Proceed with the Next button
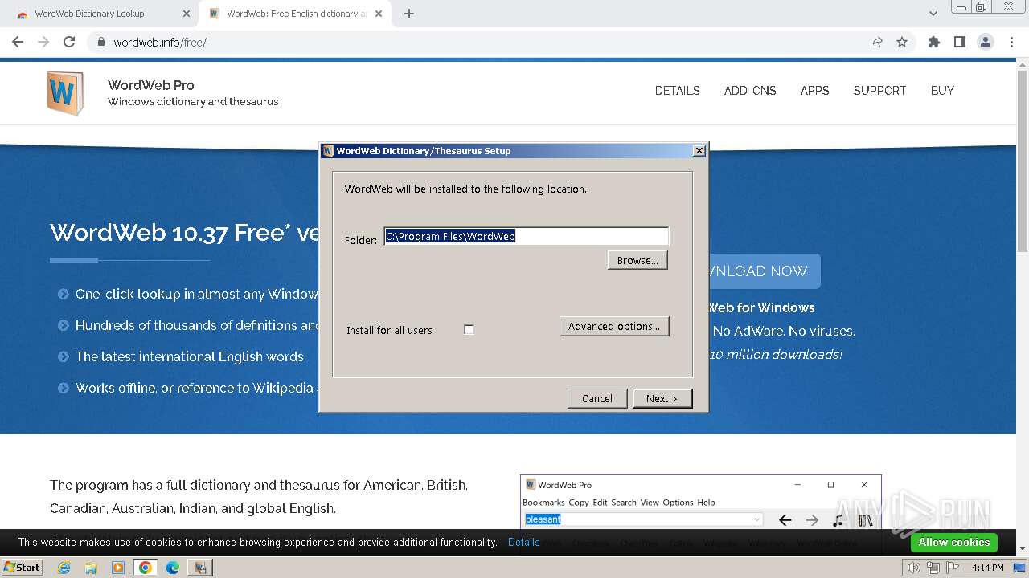The width and height of the screenshot is (1029, 578). click(x=662, y=398)
